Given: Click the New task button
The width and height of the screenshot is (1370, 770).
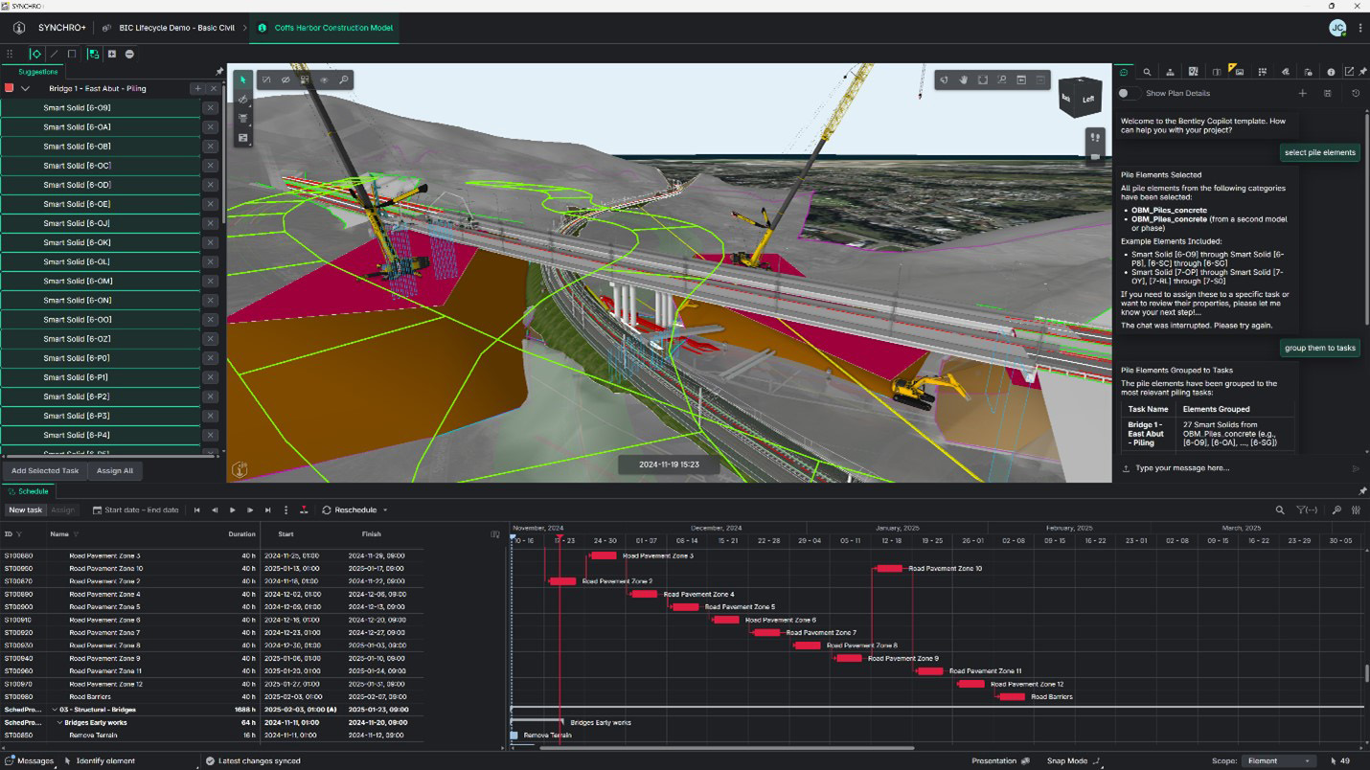Looking at the screenshot, I should point(25,510).
